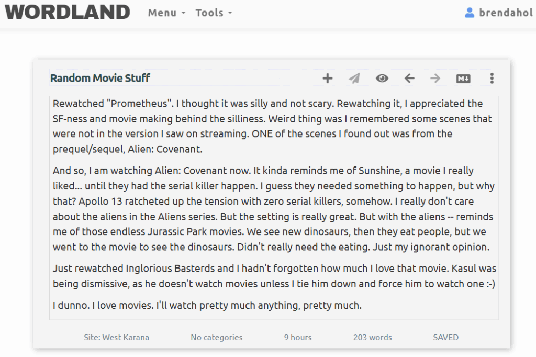Toggle the eye preview icon
Image resolution: width=536 pixels, height=357 pixels.
(382, 79)
